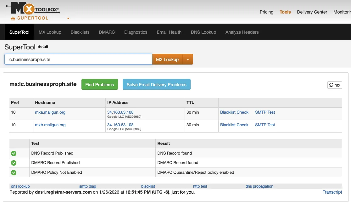Go to Delivery Center in top menu
351x204 pixels.
click(312, 12)
